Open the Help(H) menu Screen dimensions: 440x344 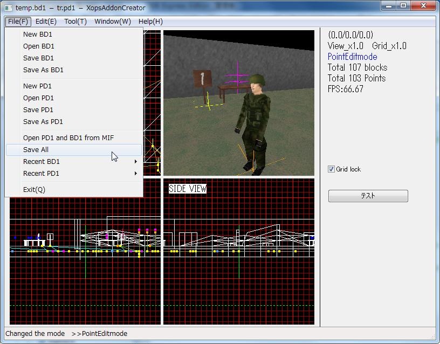(150, 22)
